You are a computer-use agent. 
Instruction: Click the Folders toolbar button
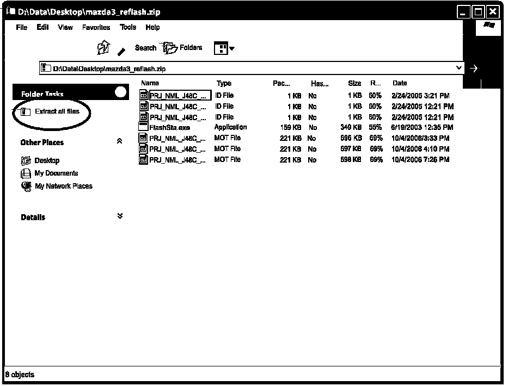coord(182,48)
